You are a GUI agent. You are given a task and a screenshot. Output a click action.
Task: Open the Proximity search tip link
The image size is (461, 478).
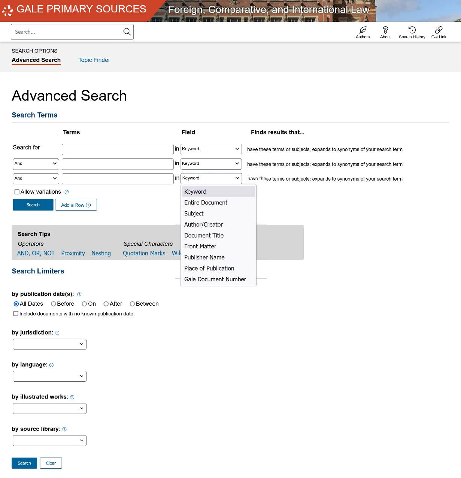click(73, 253)
